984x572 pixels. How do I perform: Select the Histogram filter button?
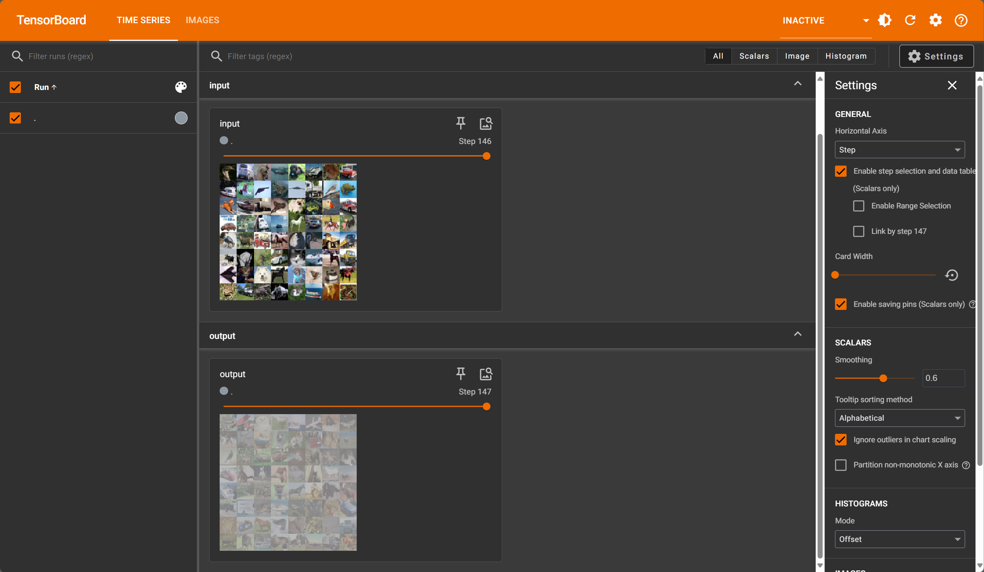(x=846, y=56)
